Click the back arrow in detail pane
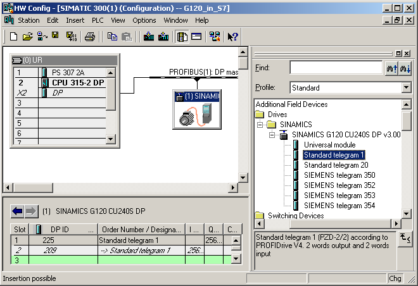 [x=17, y=211]
